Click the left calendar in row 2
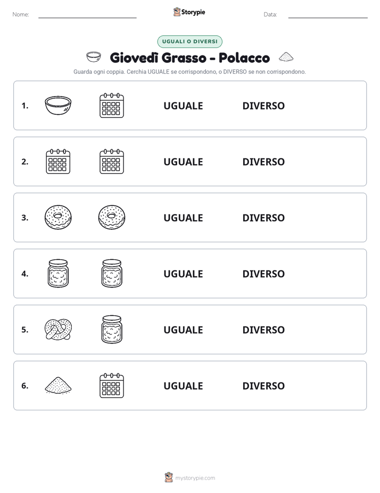 pyautogui.click(x=58, y=161)
